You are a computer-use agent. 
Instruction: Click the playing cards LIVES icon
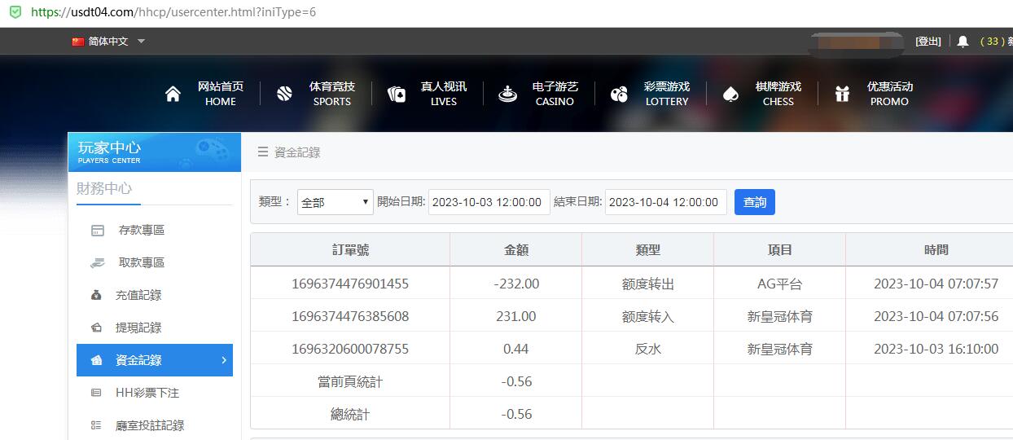click(x=397, y=95)
